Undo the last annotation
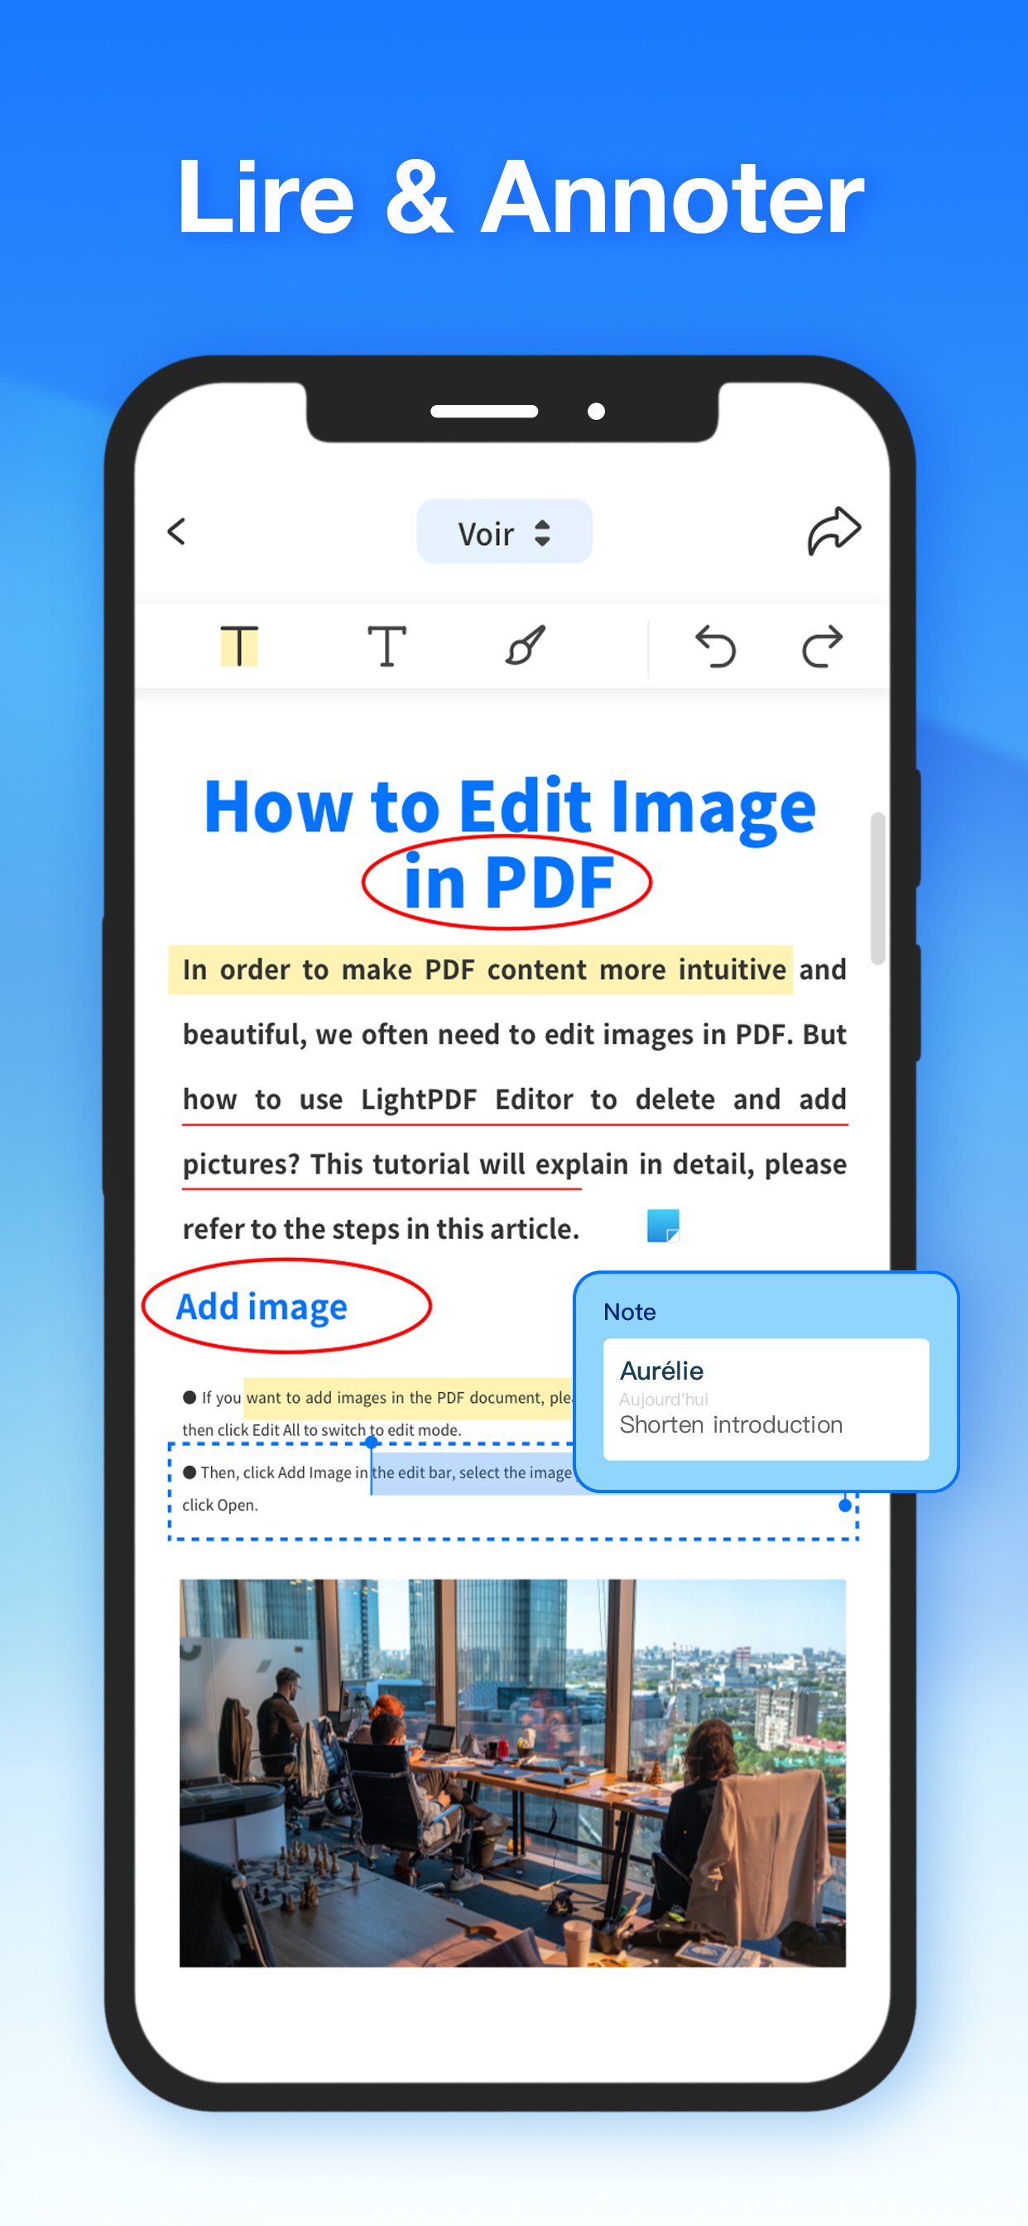The image size is (1028, 2226). (715, 645)
